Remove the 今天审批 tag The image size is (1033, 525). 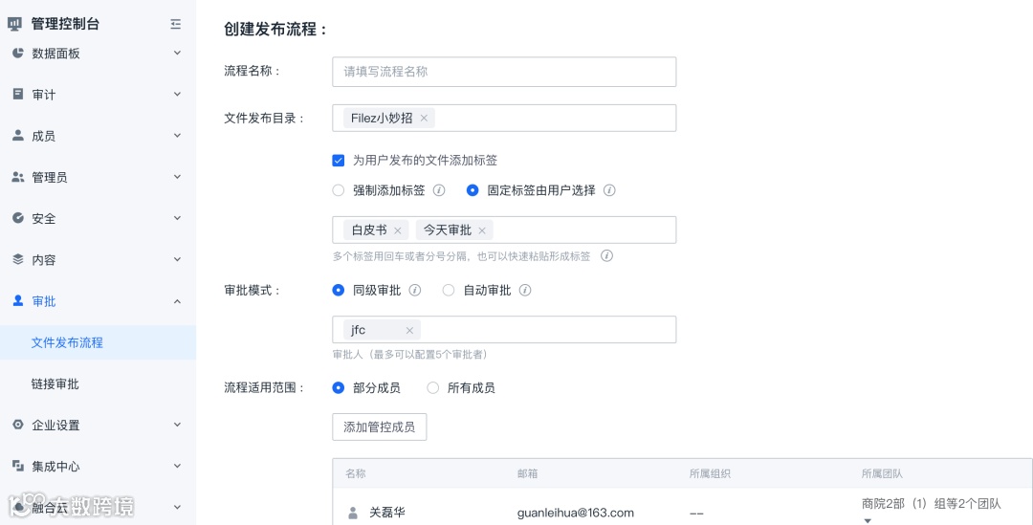point(482,230)
